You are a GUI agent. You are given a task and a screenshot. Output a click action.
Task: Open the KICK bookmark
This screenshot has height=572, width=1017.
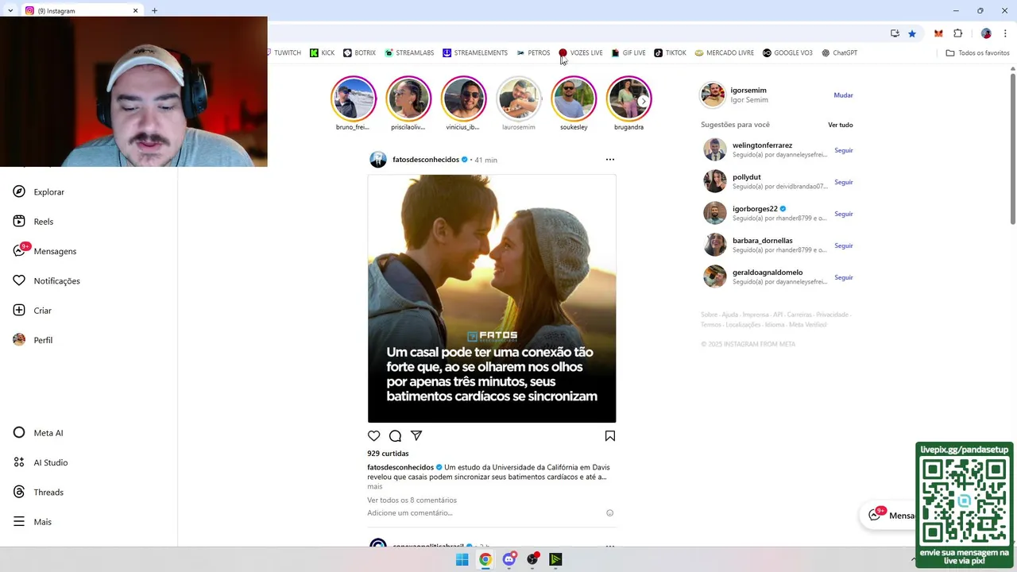[323, 53]
